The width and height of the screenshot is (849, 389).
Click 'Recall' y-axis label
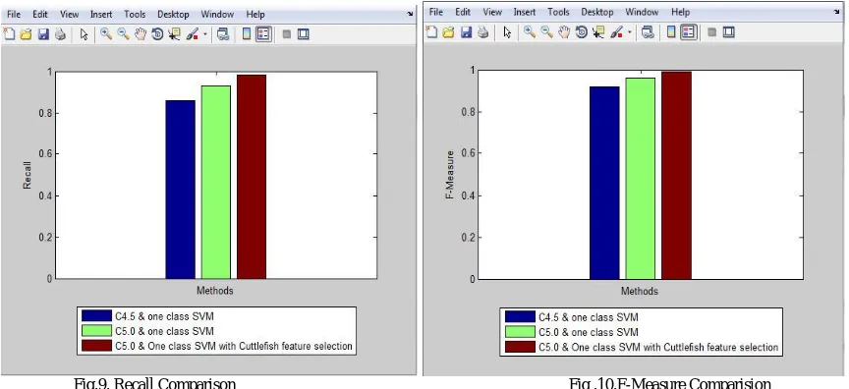[x=28, y=175]
